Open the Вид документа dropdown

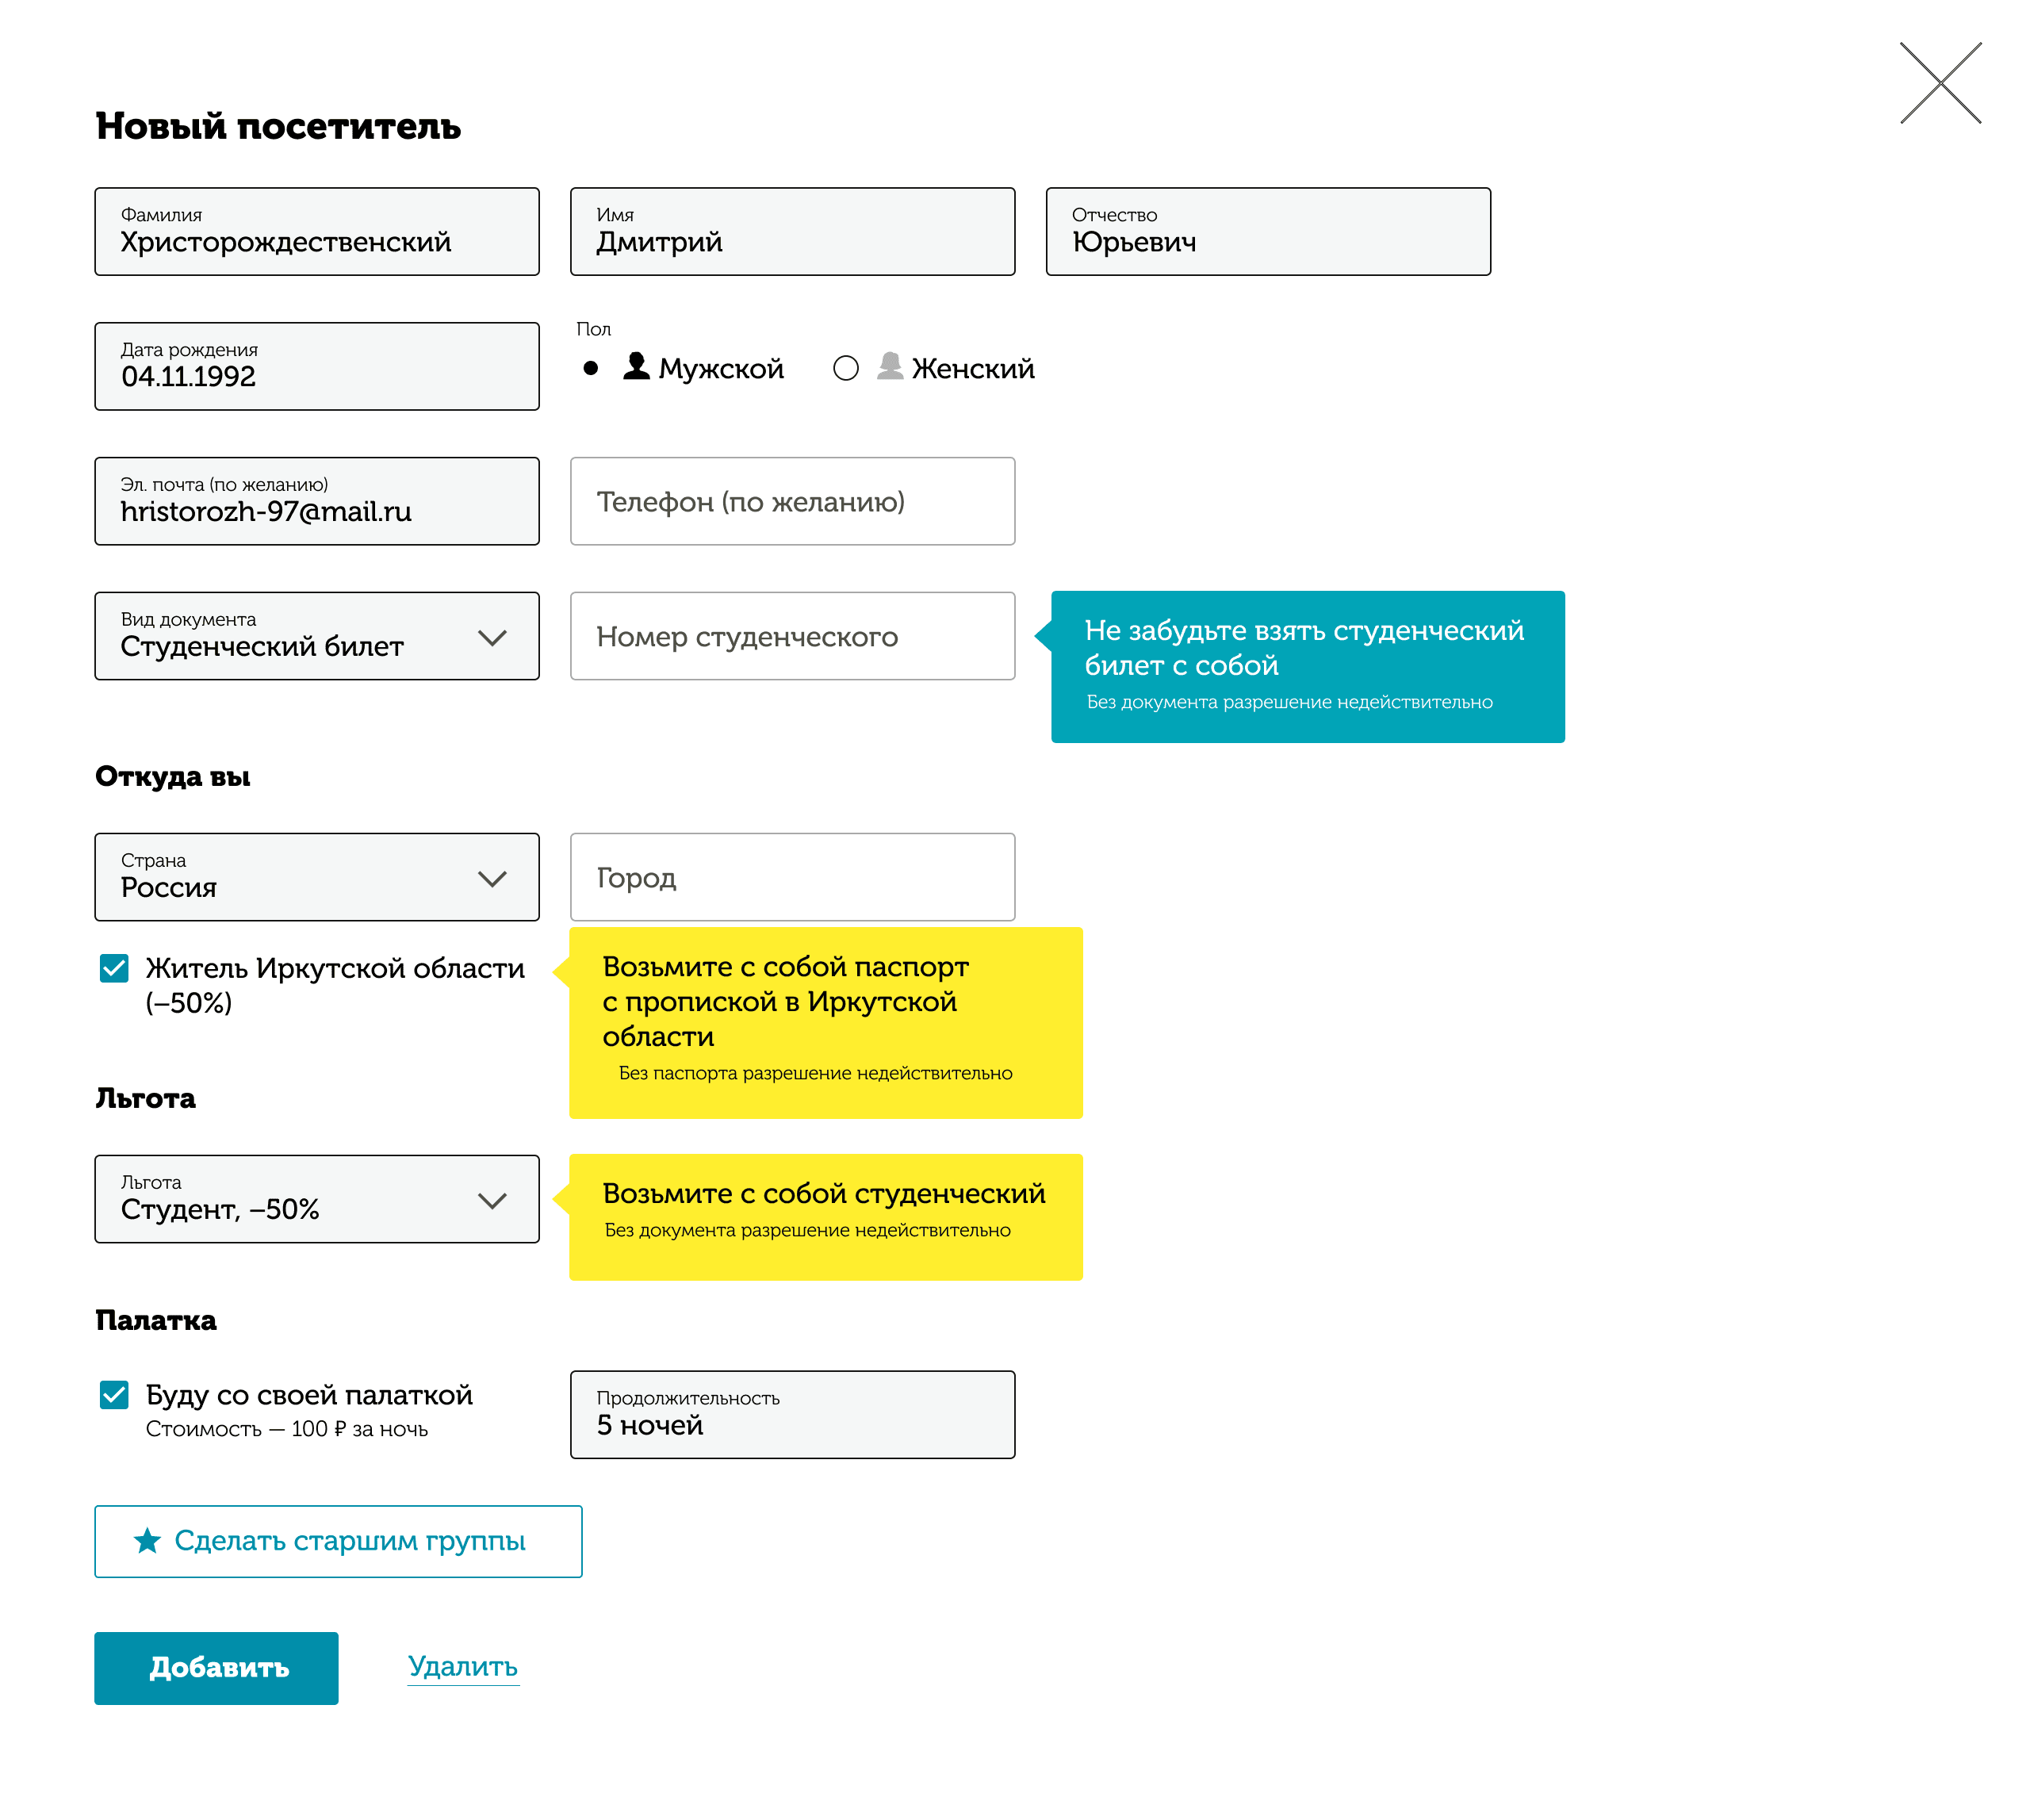pyautogui.click(x=316, y=636)
